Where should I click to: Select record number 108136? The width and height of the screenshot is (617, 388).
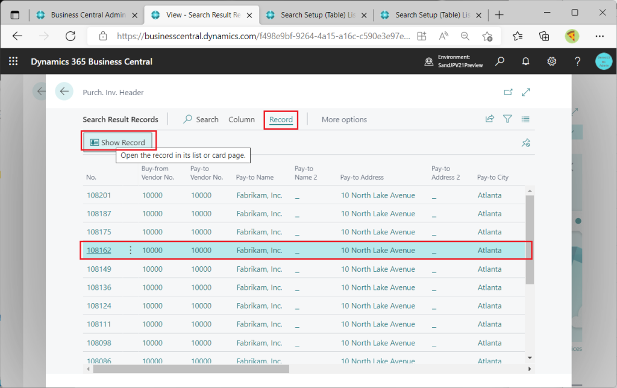(x=99, y=287)
